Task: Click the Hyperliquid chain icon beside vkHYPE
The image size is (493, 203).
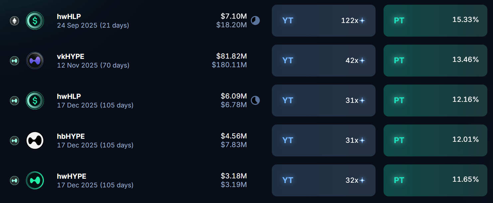Action: point(14,61)
